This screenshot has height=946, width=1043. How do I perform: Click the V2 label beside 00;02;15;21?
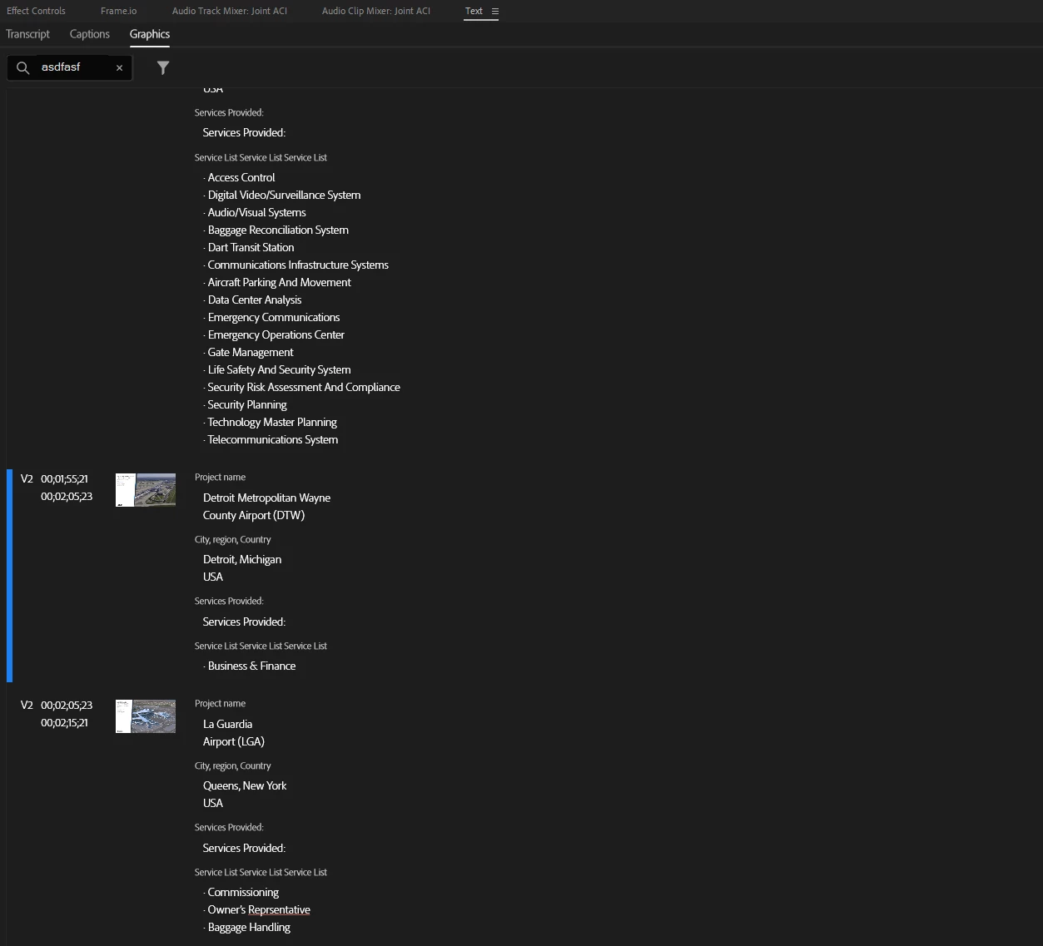click(x=27, y=706)
